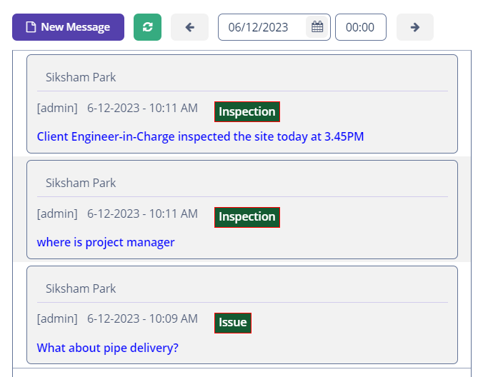Go to next day with right arrow
483x377 pixels.
click(414, 27)
